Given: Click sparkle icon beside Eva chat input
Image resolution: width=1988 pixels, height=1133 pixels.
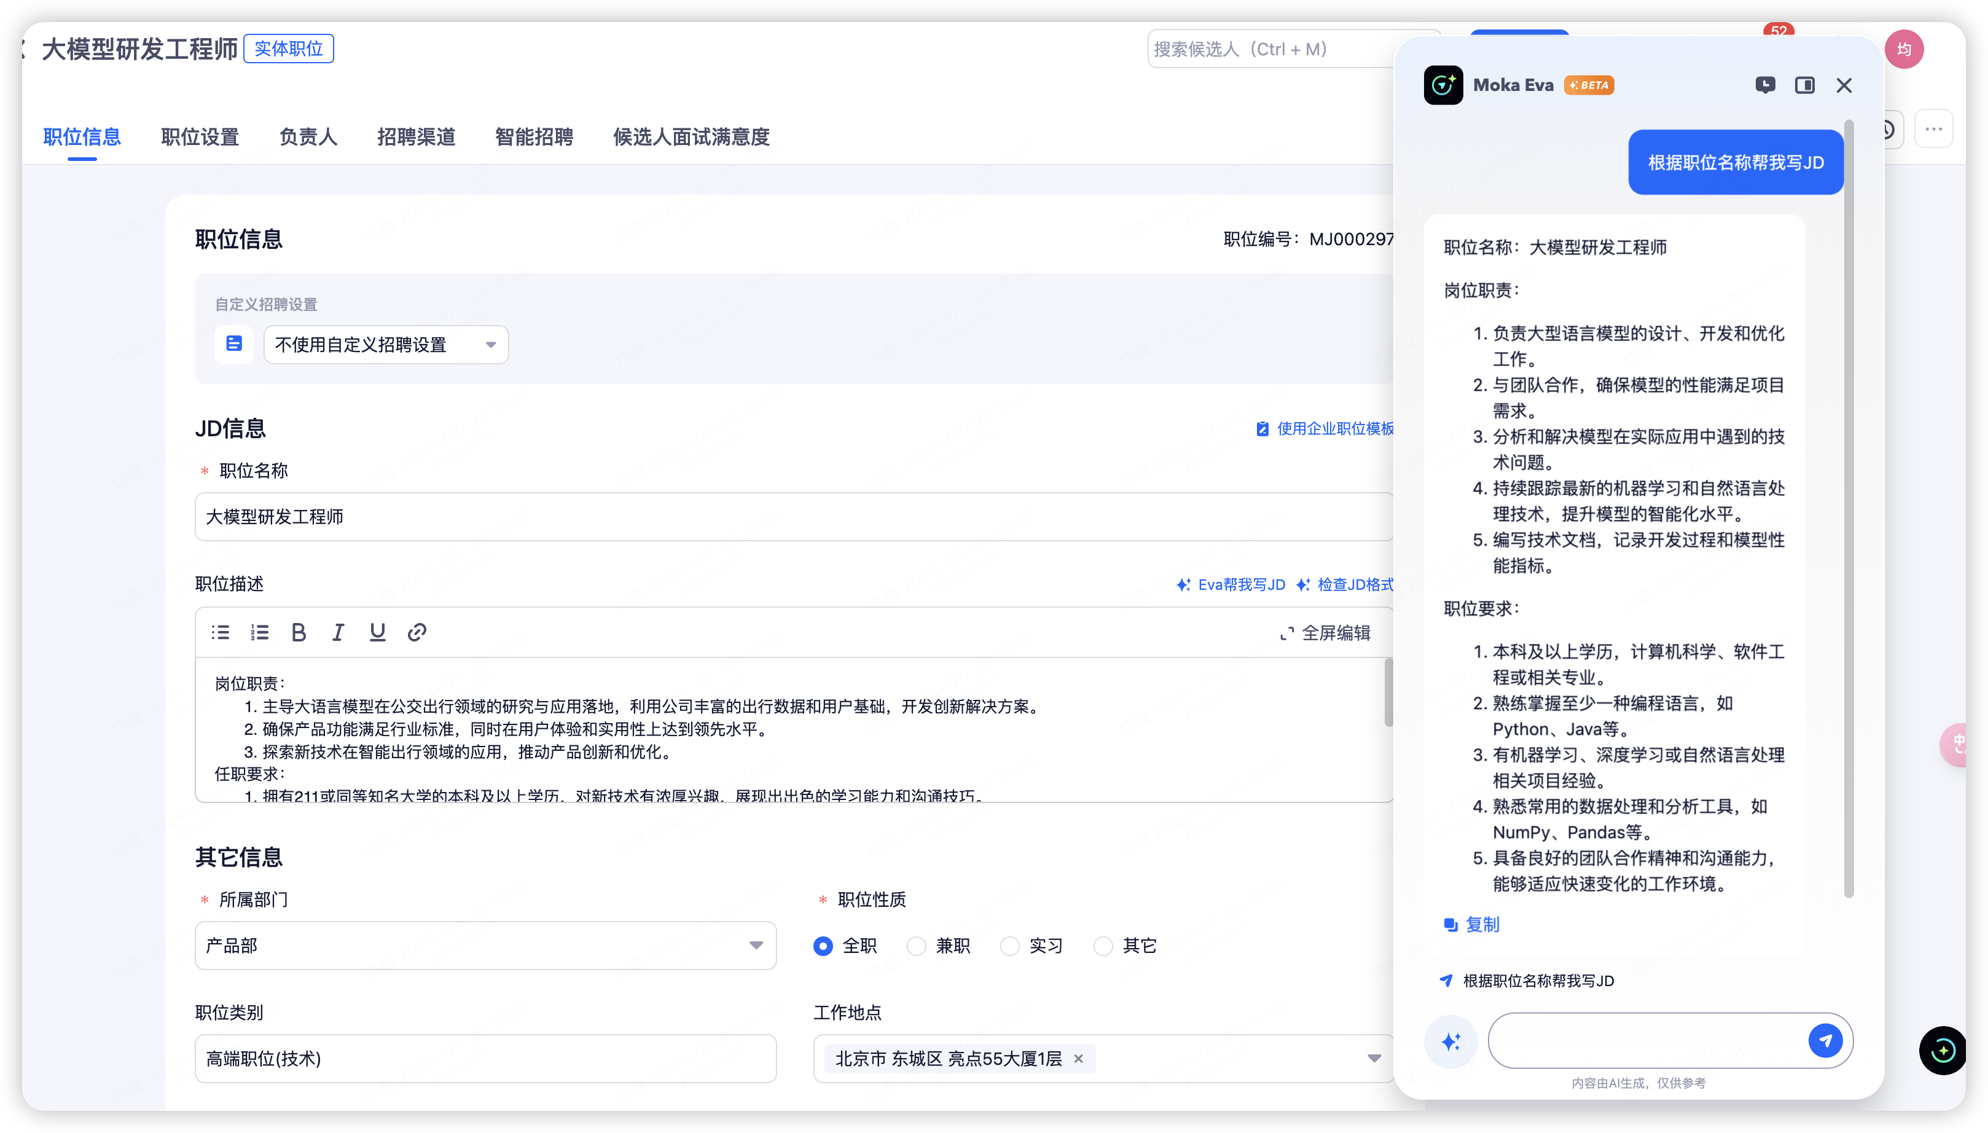Looking at the screenshot, I should [x=1450, y=1041].
